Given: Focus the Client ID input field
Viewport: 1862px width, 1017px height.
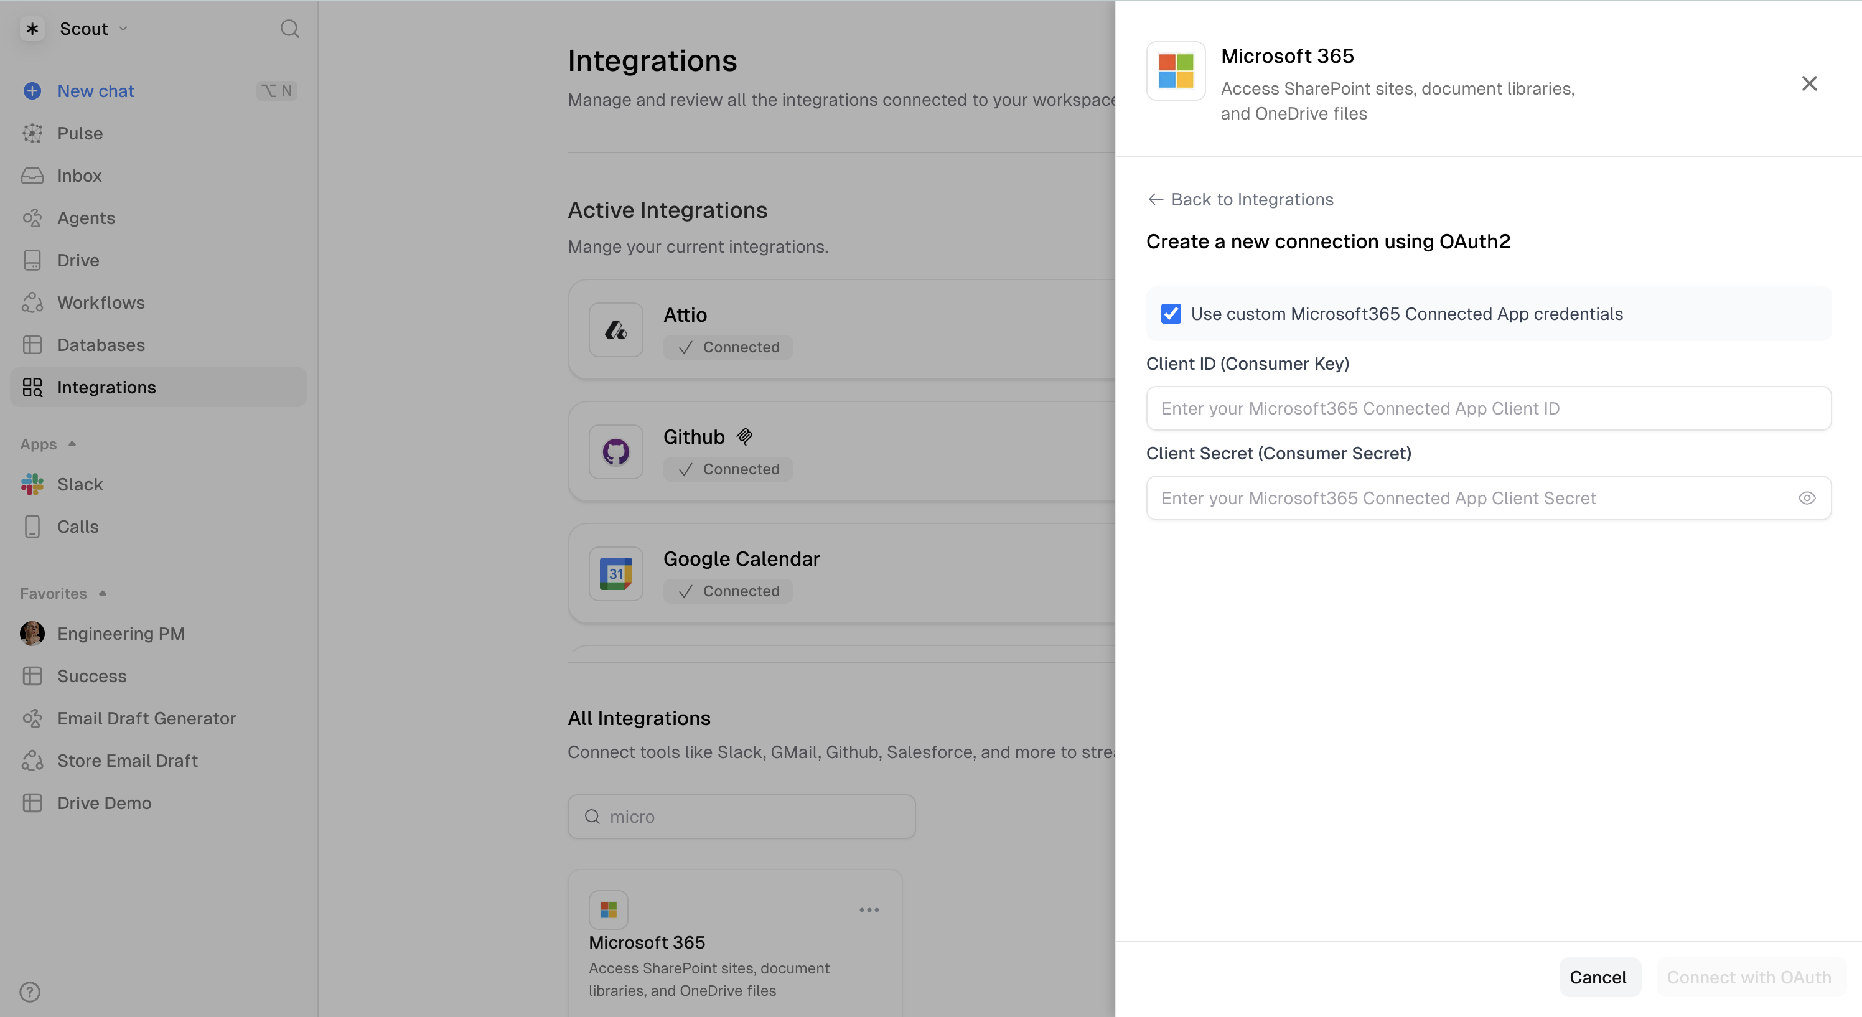Looking at the screenshot, I should click(x=1487, y=408).
